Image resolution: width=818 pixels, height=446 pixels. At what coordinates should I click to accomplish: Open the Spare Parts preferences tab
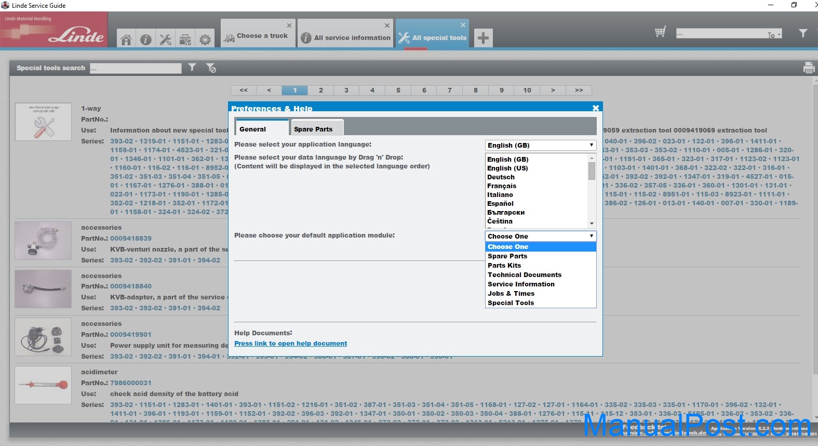coord(317,128)
